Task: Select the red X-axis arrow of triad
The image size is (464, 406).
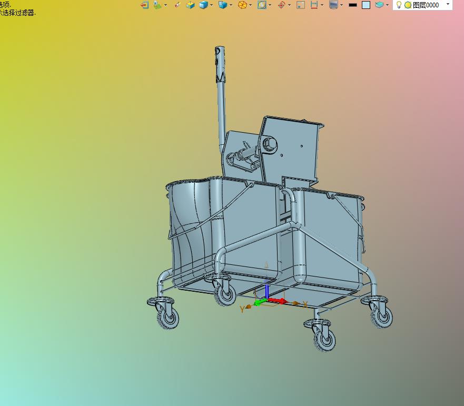Action: click(278, 301)
